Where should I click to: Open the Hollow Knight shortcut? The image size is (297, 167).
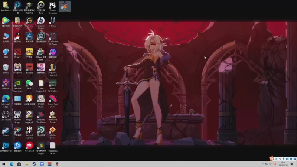pos(17,117)
